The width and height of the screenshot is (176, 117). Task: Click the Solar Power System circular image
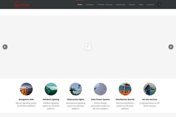tap(100, 89)
